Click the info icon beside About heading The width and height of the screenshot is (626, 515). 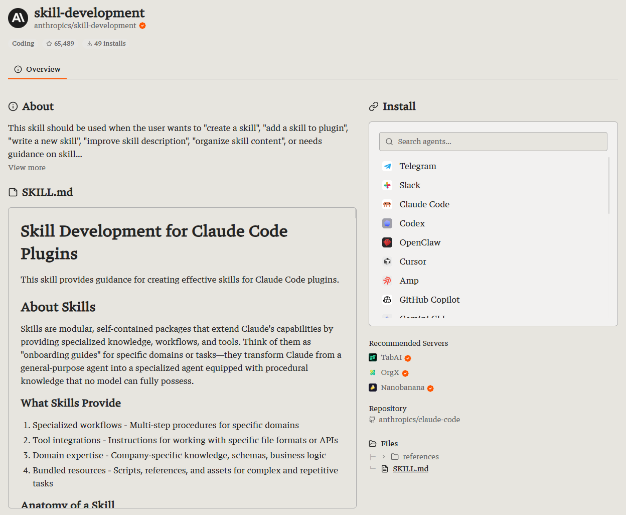point(13,106)
